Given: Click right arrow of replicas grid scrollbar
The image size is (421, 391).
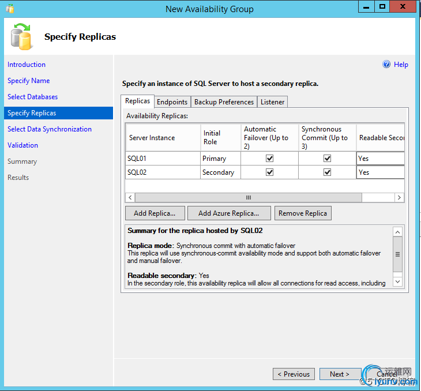Looking at the screenshot, I should pos(399,198).
